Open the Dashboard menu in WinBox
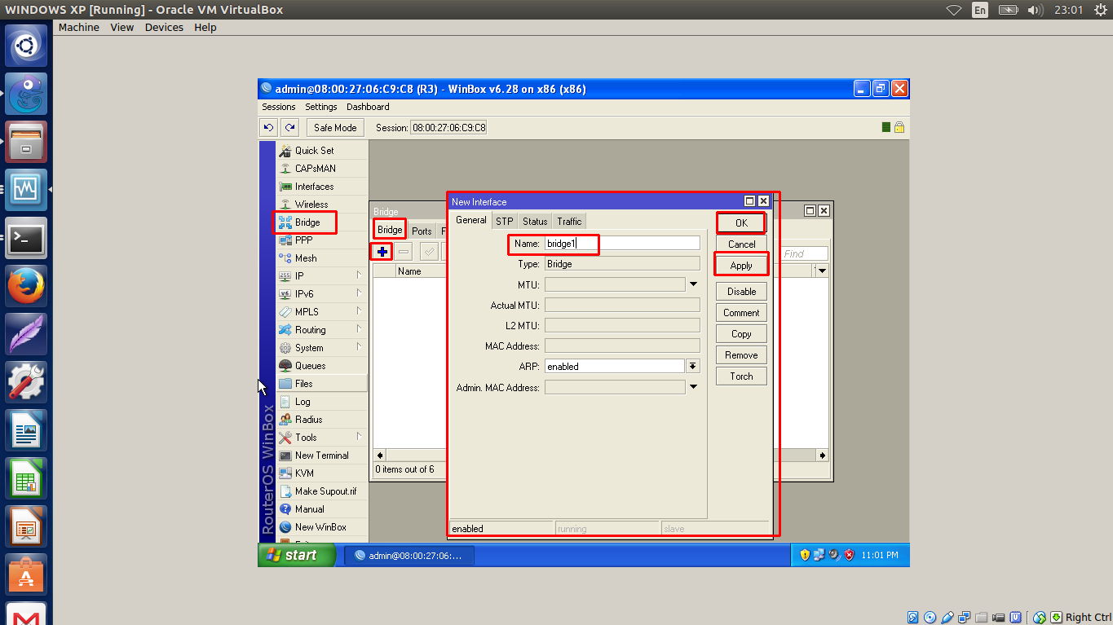This screenshot has height=625, width=1113. point(368,107)
